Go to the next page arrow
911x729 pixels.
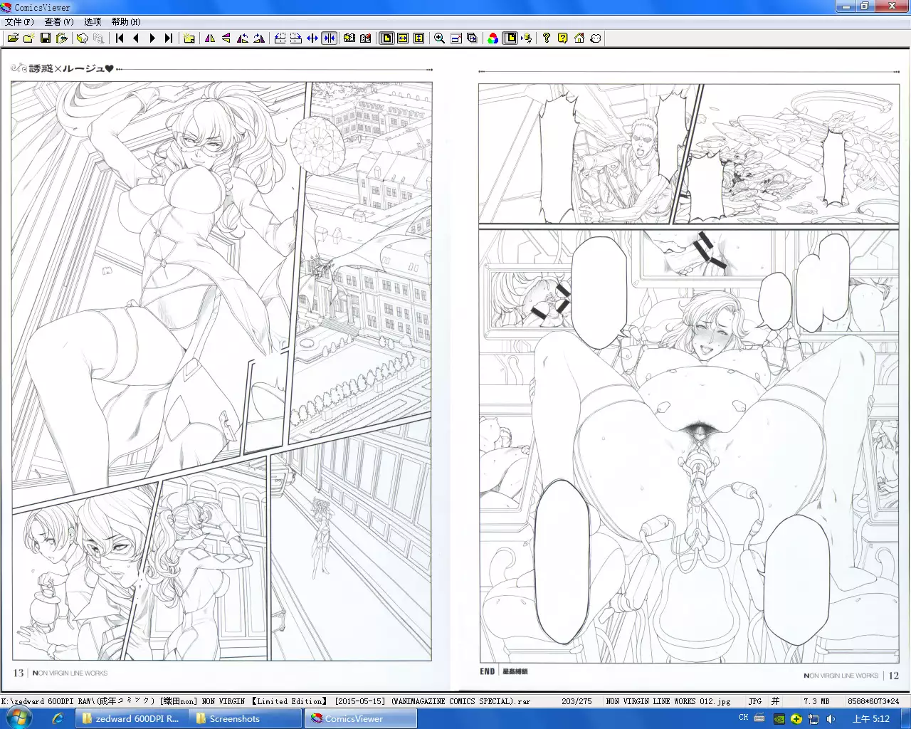[152, 38]
